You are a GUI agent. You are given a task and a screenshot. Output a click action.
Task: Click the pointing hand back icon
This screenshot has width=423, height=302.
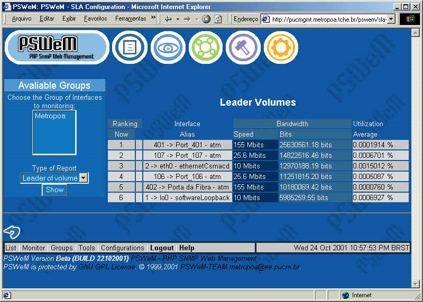(12, 231)
